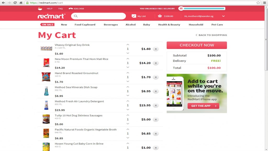Reload the page with the refresh icon
This screenshot has height=151, width=268.
coord(15,3)
